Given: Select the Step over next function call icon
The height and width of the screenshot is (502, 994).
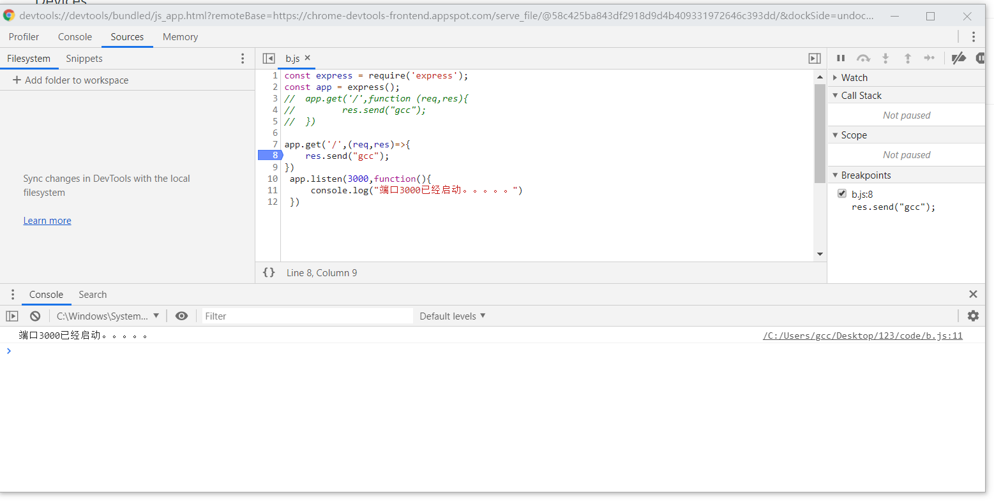Looking at the screenshot, I should [x=863, y=58].
